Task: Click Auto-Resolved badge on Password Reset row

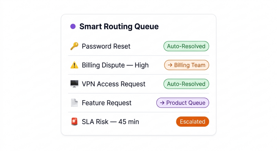Action: [186, 46]
